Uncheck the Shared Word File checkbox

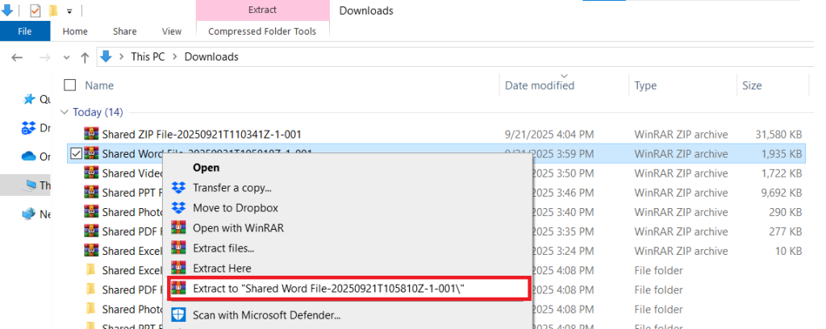coord(75,153)
